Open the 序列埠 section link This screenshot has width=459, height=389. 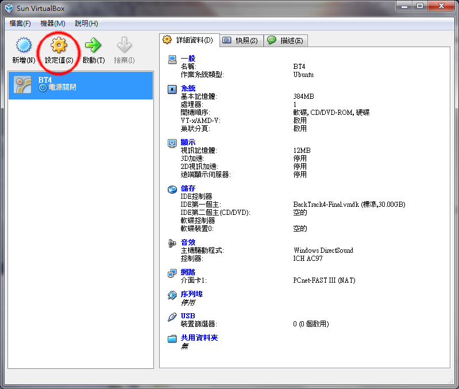coord(192,294)
